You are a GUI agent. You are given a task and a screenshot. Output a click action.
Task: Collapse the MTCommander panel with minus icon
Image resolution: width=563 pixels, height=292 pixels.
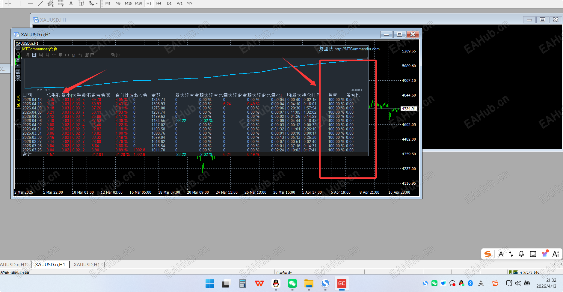(x=18, y=48)
